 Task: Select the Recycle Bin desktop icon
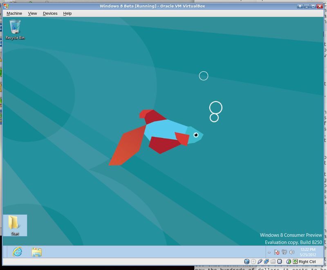tap(15, 29)
